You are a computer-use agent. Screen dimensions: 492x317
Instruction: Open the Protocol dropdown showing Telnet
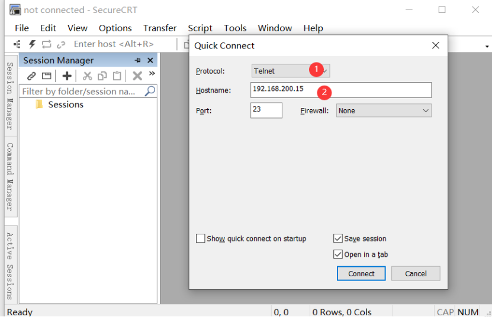click(291, 71)
